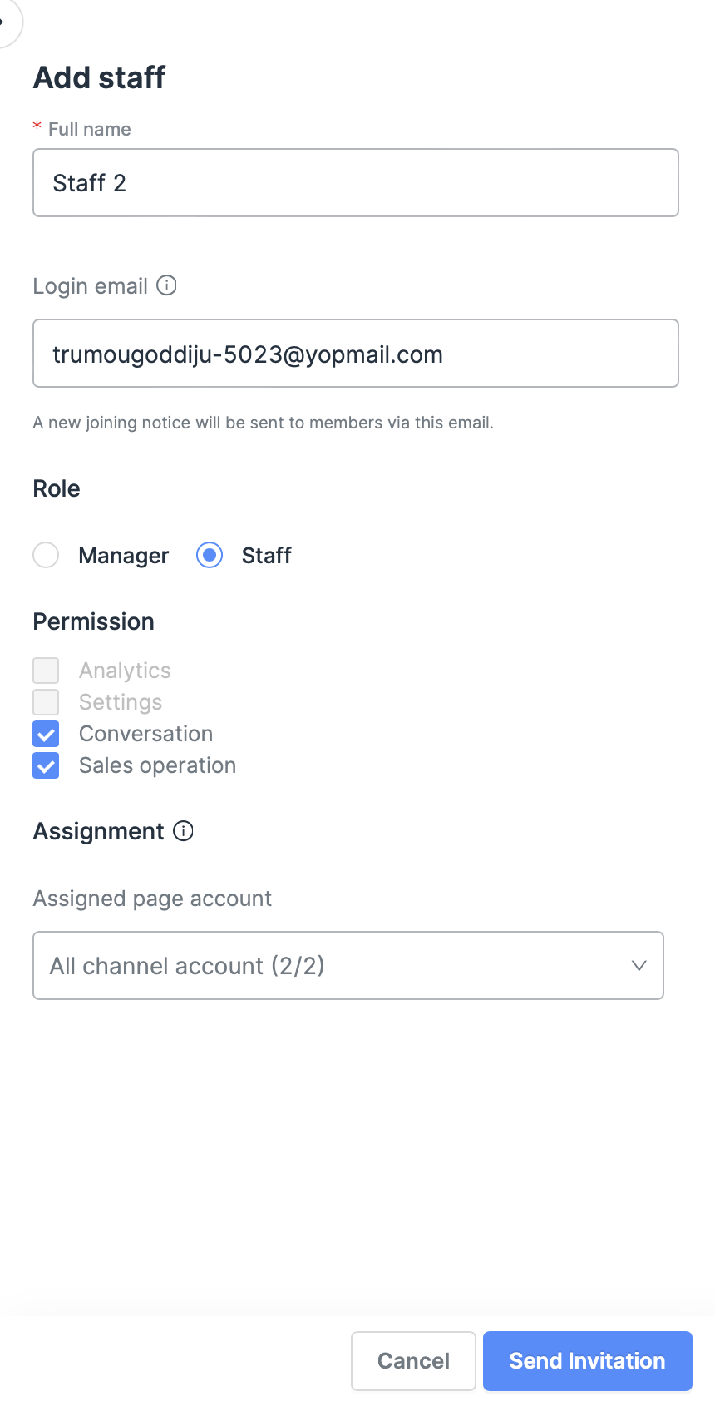The width and height of the screenshot is (715, 1406).
Task: Tick the Settings permission checkbox
Action: point(46,702)
